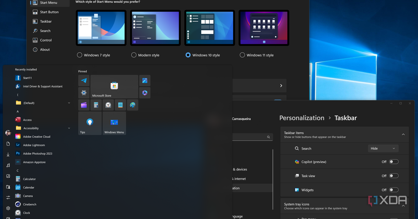
Task: Select the Windows 10 style radio button
Action: point(188,55)
